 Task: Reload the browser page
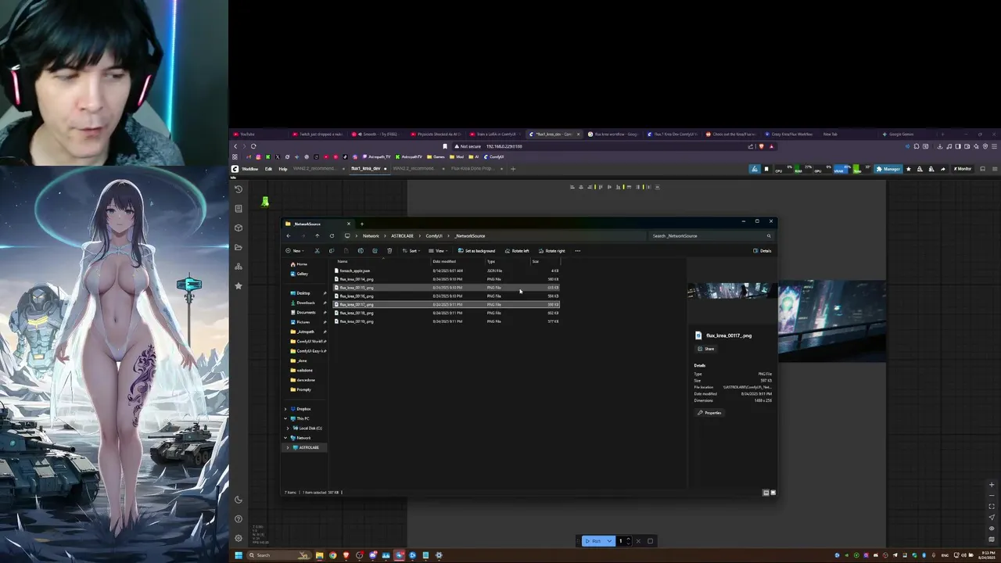pyautogui.click(x=253, y=146)
